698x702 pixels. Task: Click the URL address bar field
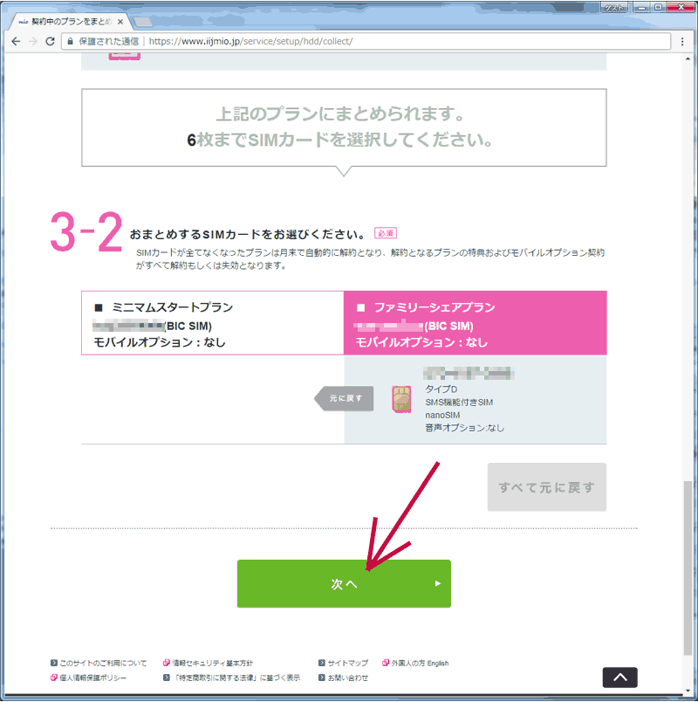pos(393,41)
